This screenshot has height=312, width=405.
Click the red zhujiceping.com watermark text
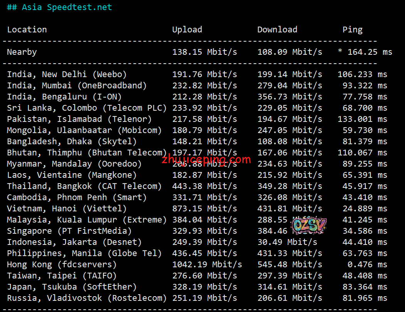(x=206, y=159)
